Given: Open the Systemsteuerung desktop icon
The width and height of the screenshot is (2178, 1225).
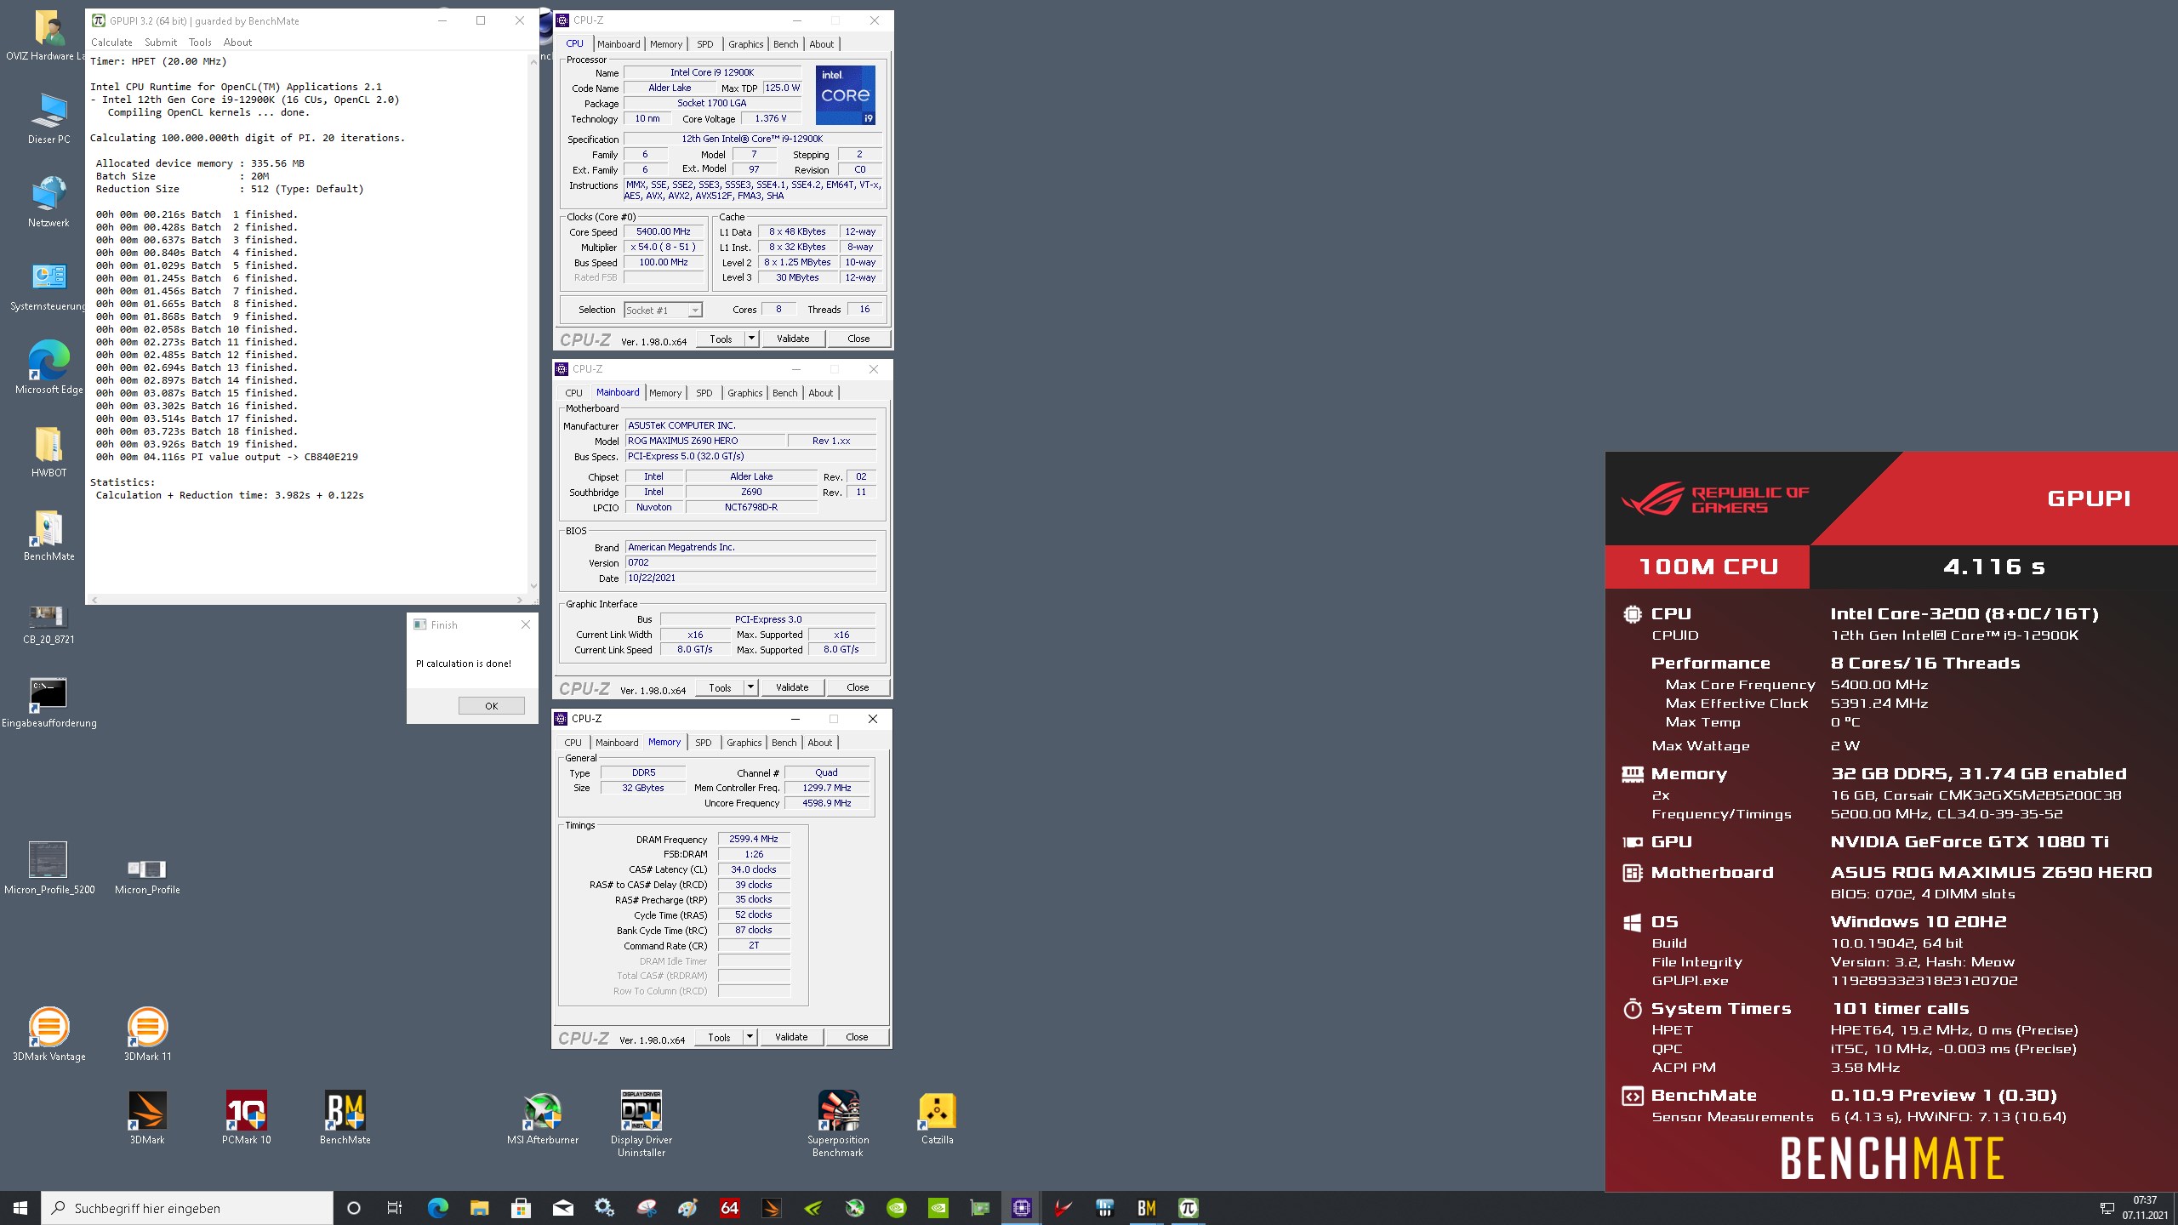Looking at the screenshot, I should click(x=48, y=286).
